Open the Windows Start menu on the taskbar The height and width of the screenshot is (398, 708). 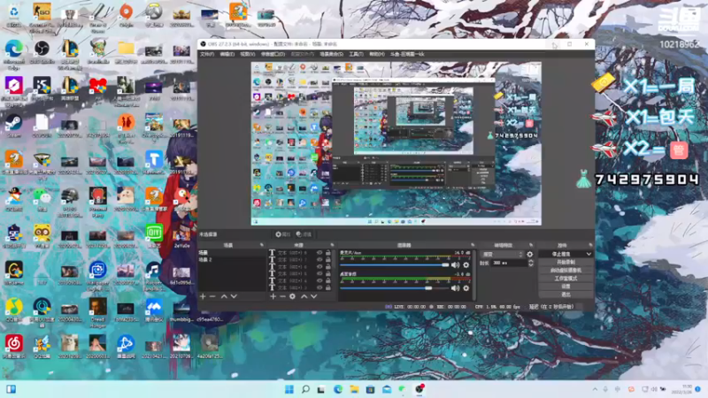[289, 389]
